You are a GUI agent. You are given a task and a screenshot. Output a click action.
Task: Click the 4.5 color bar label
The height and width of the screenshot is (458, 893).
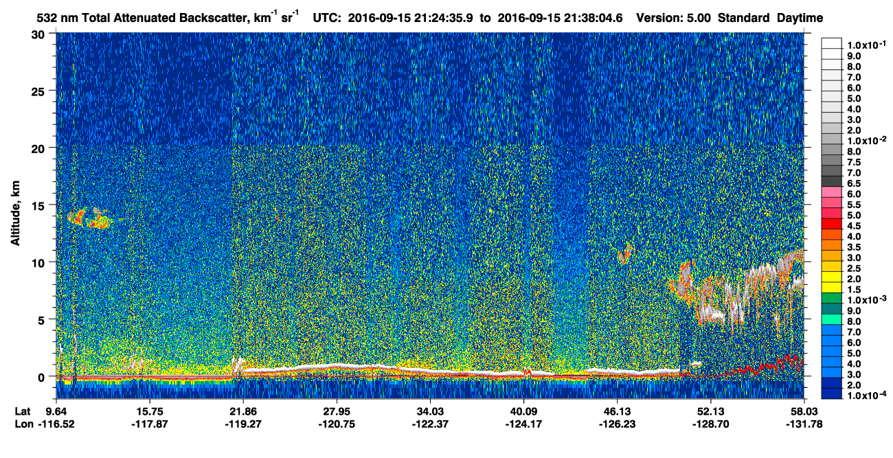[x=852, y=225]
